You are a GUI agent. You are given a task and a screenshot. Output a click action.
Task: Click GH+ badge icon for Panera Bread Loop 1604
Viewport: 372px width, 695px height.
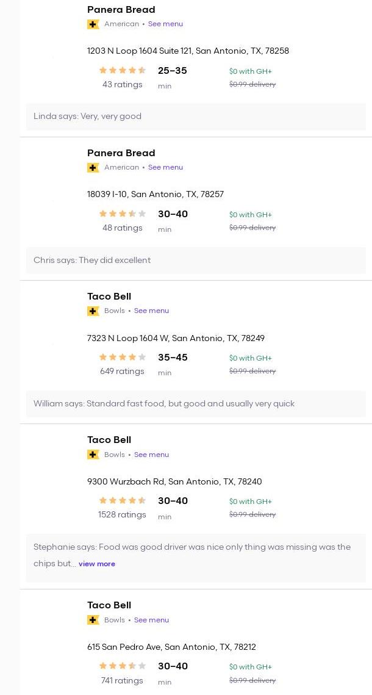(x=93, y=24)
